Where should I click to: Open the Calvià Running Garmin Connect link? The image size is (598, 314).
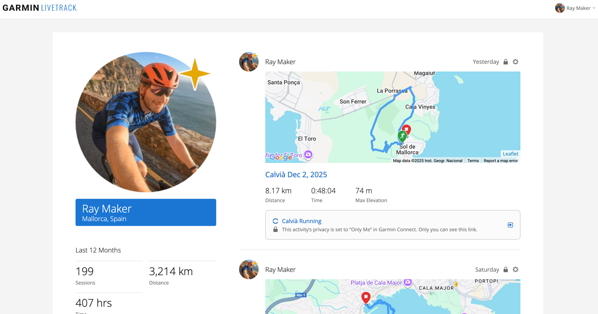[301, 221]
